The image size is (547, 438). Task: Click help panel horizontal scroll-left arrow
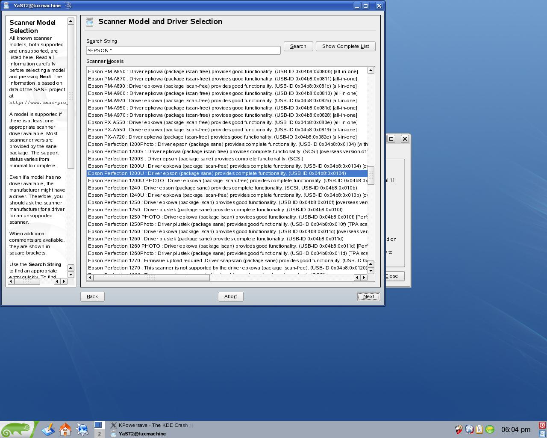pyautogui.click(x=11, y=281)
